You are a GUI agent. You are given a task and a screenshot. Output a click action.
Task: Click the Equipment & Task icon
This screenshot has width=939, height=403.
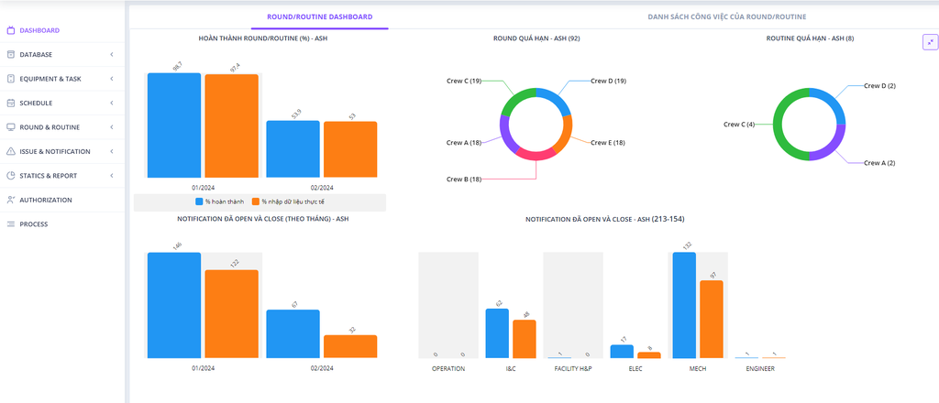tap(10, 79)
